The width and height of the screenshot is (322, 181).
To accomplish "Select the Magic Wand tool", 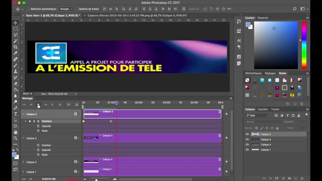I will (x=15, y=41).
